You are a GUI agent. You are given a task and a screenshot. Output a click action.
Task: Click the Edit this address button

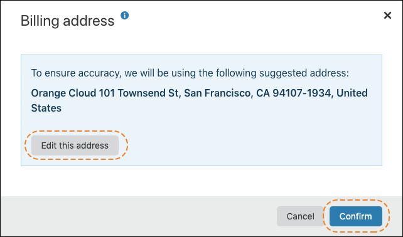[75, 145]
